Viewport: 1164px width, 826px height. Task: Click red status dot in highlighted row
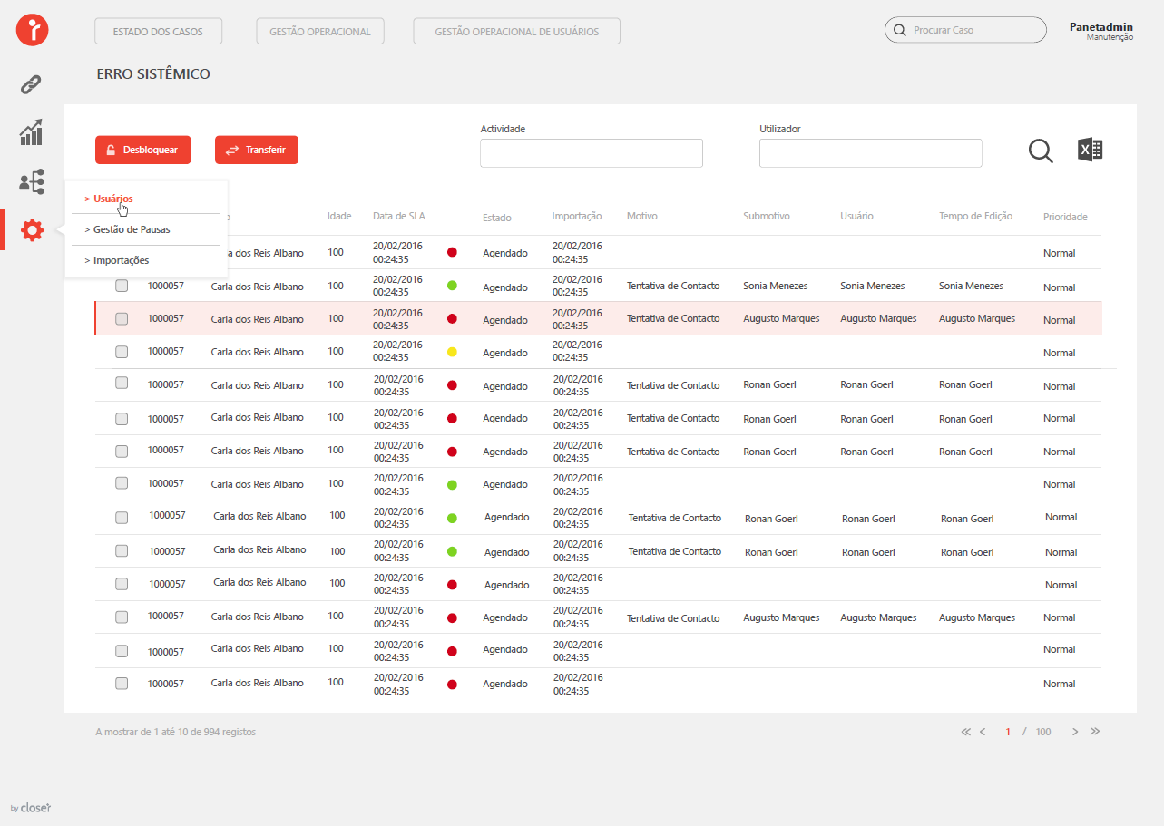click(452, 318)
